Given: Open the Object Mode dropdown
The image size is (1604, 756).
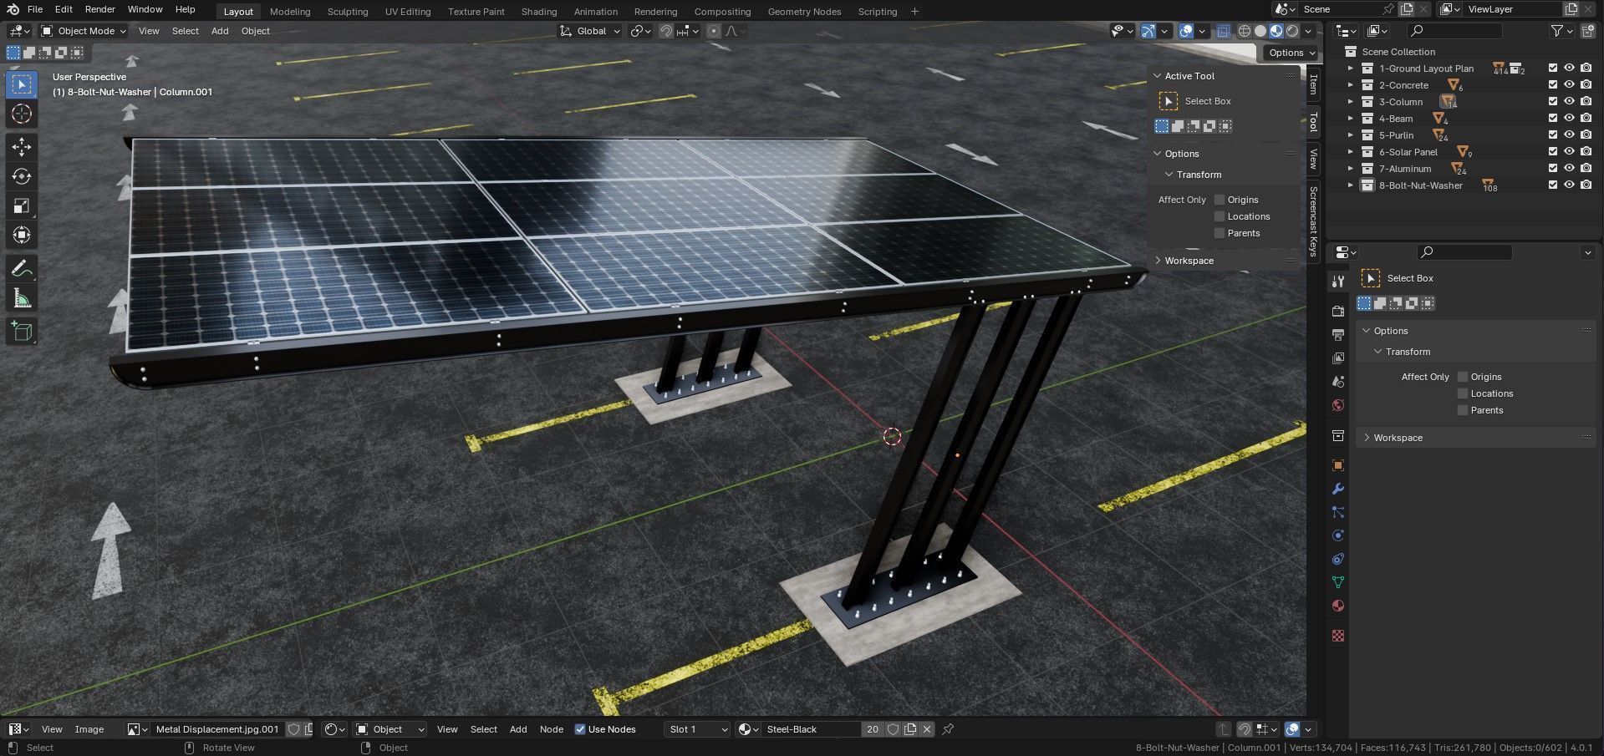Looking at the screenshot, I should pos(84,31).
